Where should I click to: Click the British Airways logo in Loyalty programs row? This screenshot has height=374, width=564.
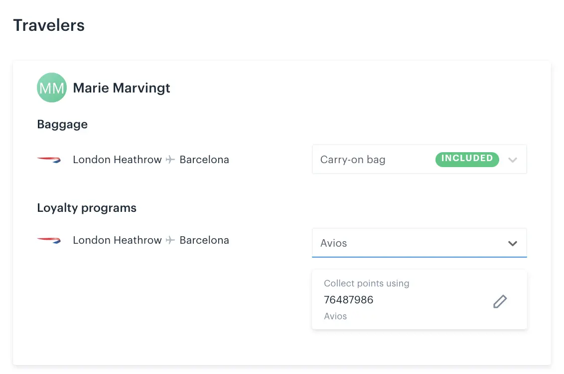click(49, 240)
